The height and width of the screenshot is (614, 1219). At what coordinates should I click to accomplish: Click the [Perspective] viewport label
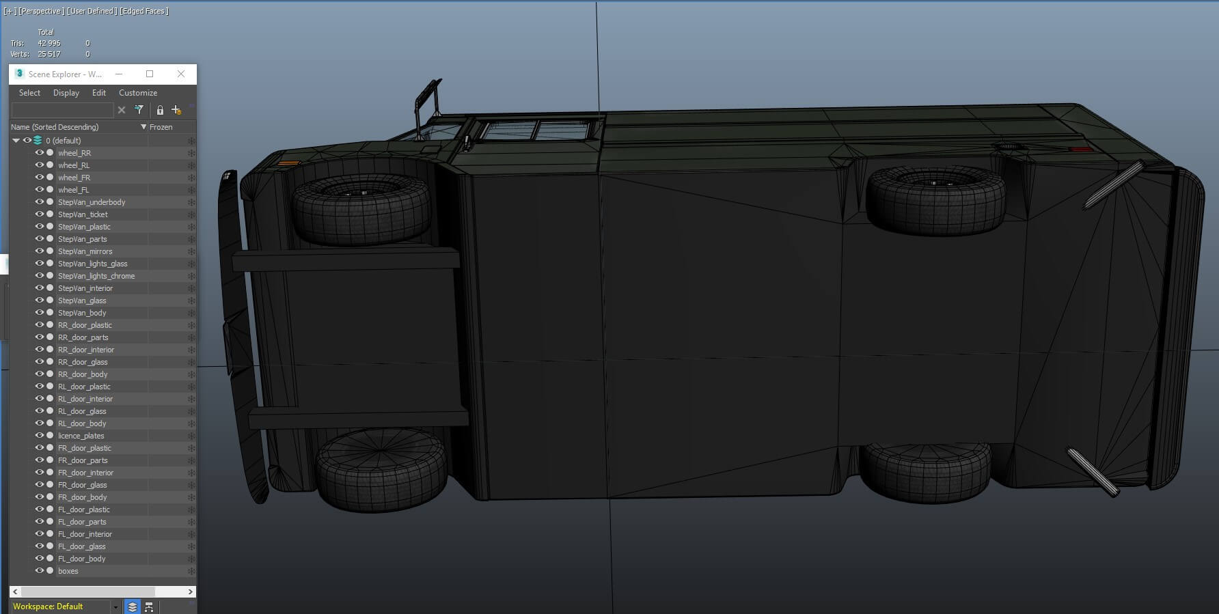42,11
